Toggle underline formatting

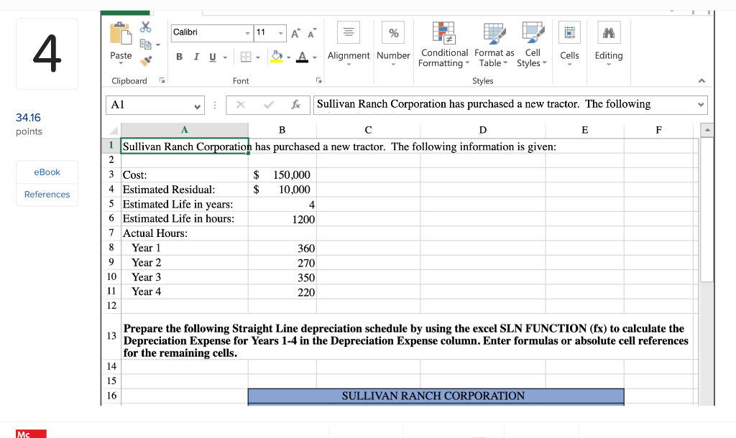click(211, 57)
